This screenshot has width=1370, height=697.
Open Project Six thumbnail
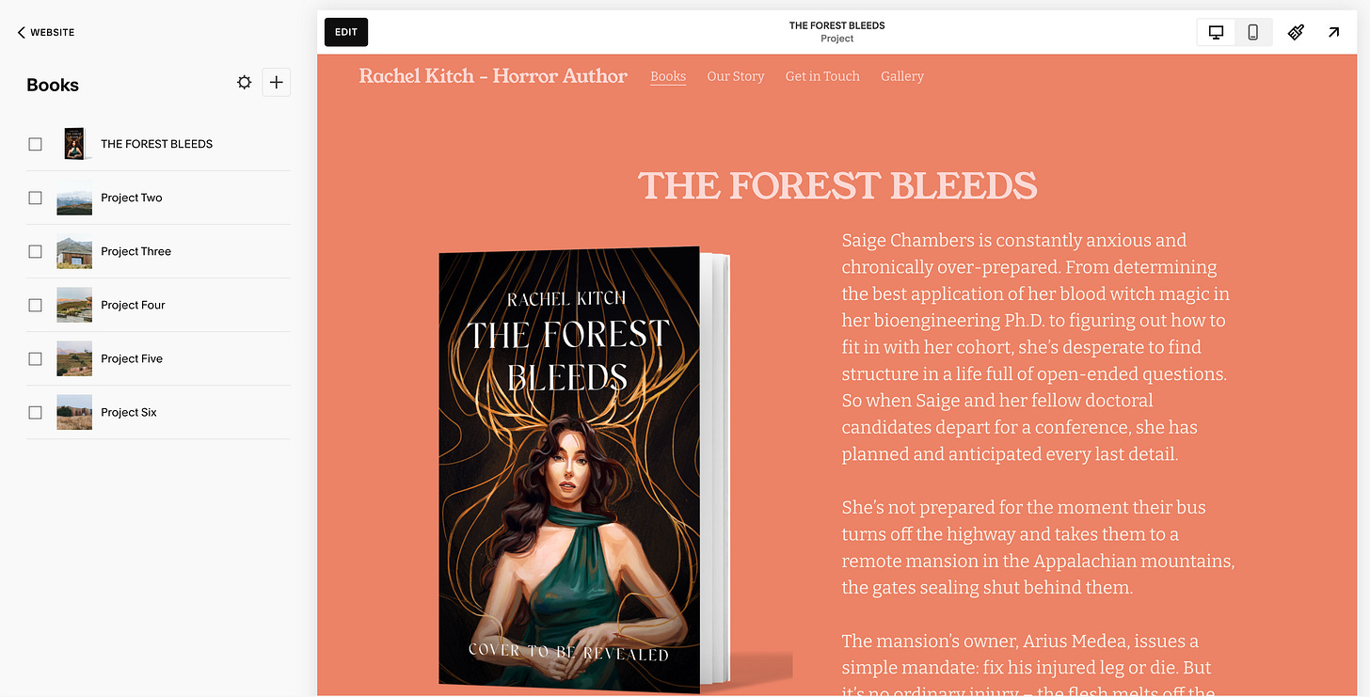(x=74, y=412)
